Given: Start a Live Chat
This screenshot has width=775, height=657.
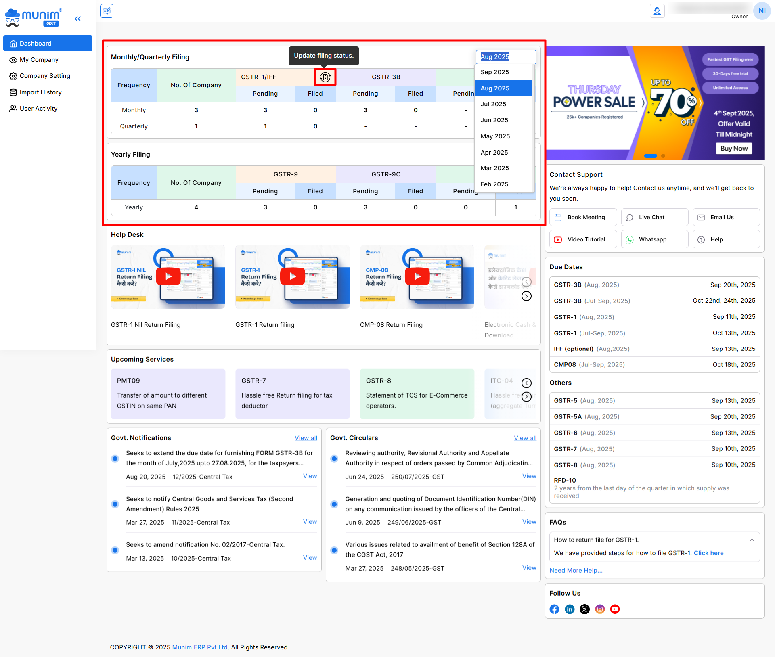Looking at the screenshot, I should 654,217.
